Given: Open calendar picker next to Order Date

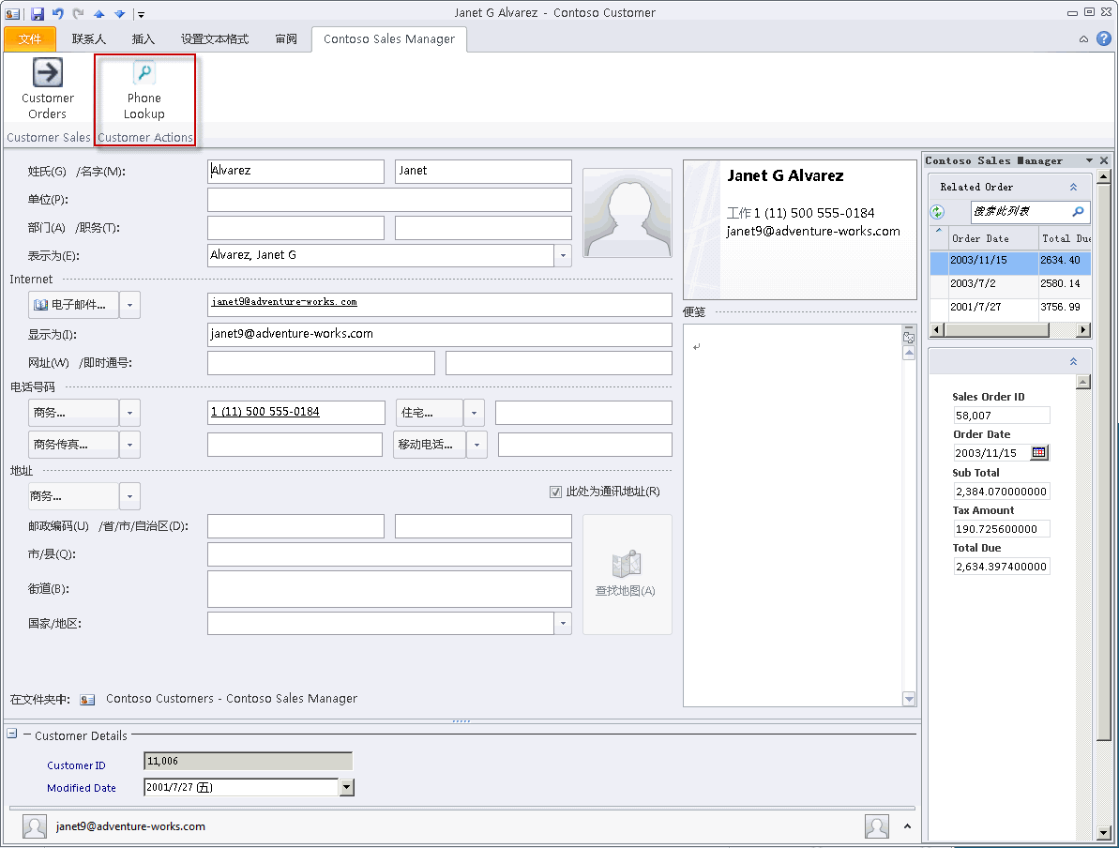Looking at the screenshot, I should pyautogui.click(x=1038, y=453).
